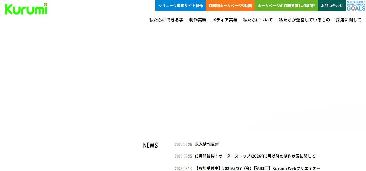Open クリニック専用サイト制作 page

point(180,5)
